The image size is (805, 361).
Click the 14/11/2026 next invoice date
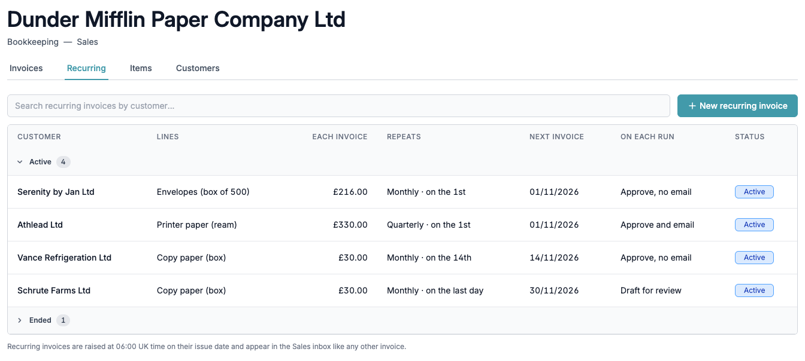click(554, 258)
